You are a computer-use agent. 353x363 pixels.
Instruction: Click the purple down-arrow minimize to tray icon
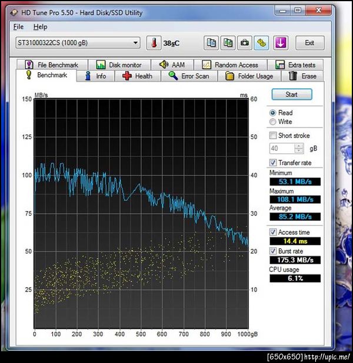click(x=281, y=43)
